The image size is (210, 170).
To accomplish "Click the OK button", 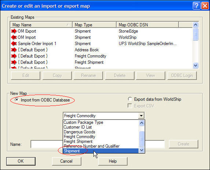I will point(21,161).
